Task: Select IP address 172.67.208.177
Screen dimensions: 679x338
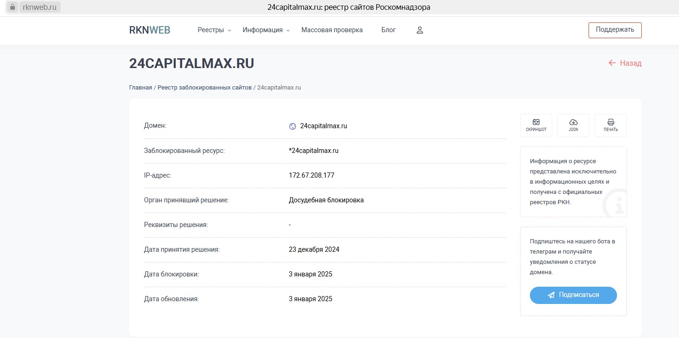Action: [x=311, y=175]
